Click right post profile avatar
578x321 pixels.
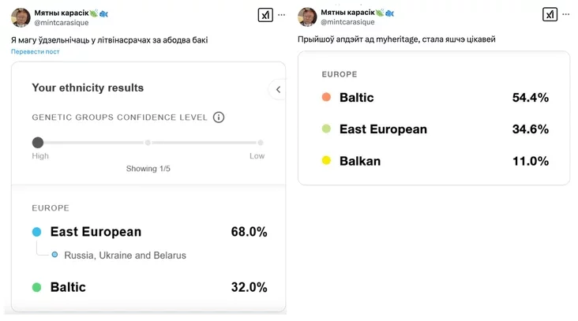[x=307, y=17]
